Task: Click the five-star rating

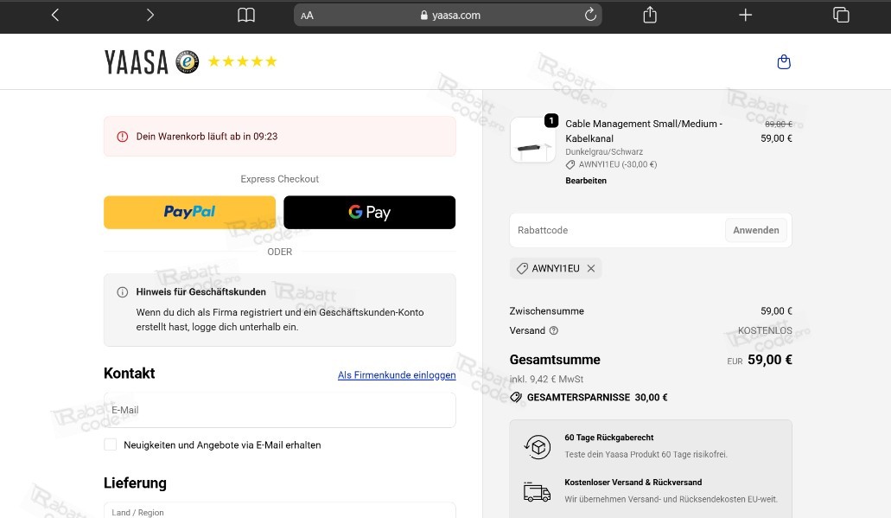Action: tap(243, 61)
